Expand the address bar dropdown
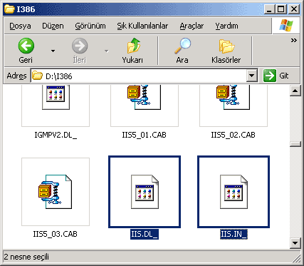This screenshot has width=304, height=266. (x=252, y=76)
